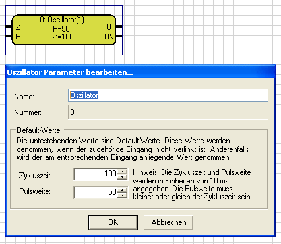The height and width of the screenshot is (244, 281).
Task: Click the Pulsweite value field
Action: 96,192
